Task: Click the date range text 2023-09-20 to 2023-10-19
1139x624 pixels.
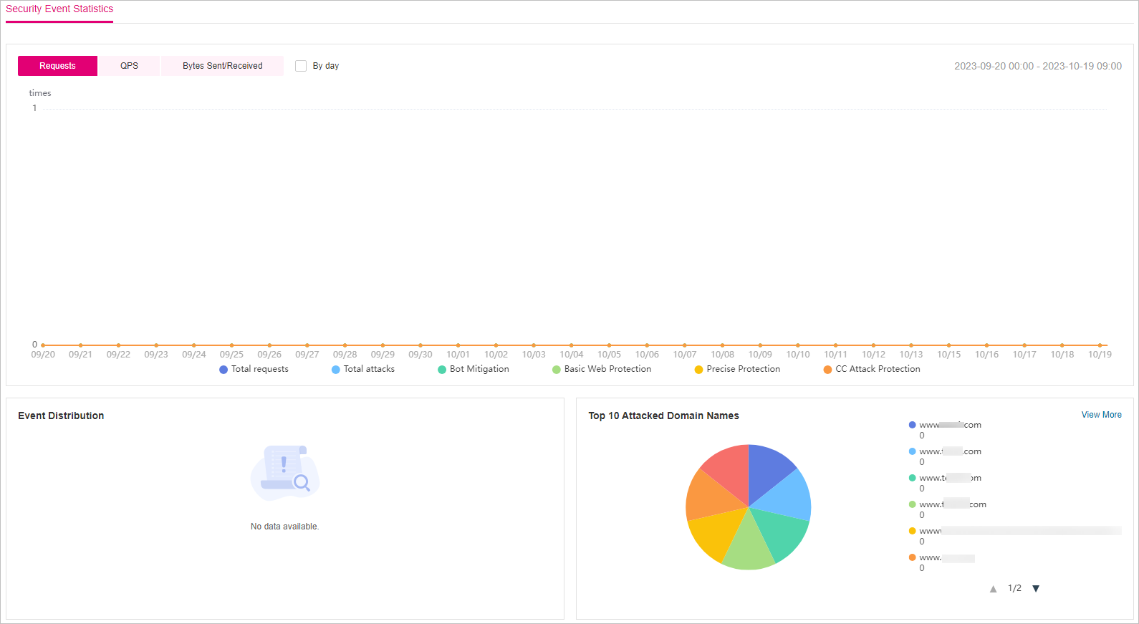Action: (1038, 66)
